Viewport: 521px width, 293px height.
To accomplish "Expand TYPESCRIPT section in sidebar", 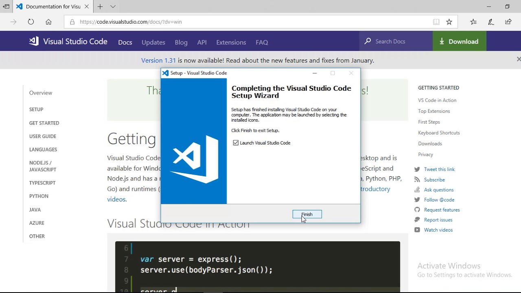I will click(x=42, y=183).
